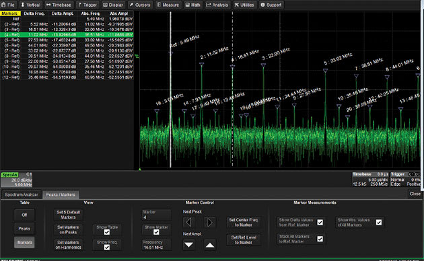Click marker 2 triangle at 11.02 MHz
This screenshot has width=424, height=261.
(x=201, y=65)
